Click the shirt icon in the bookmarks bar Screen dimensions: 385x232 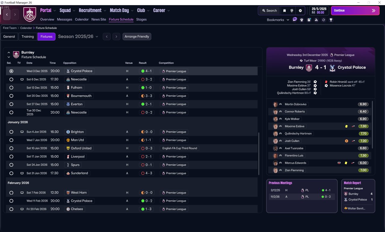point(302,20)
